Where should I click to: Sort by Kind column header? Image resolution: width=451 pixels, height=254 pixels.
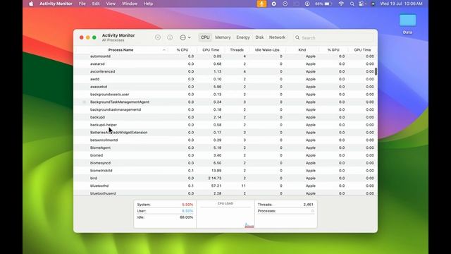coord(302,50)
